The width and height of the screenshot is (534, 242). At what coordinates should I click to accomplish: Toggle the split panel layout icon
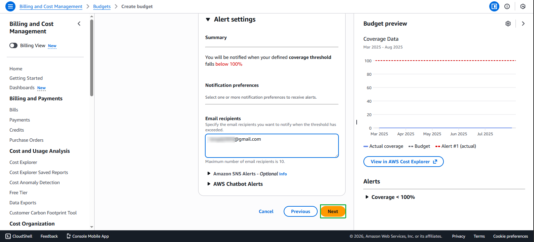click(494, 6)
